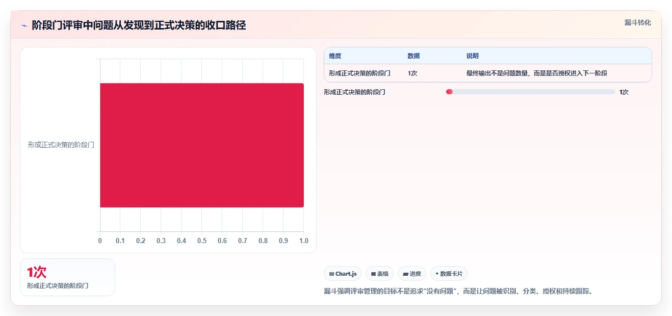Click the large 1次 value in data card
The height and width of the screenshot is (316, 672).
(37, 272)
